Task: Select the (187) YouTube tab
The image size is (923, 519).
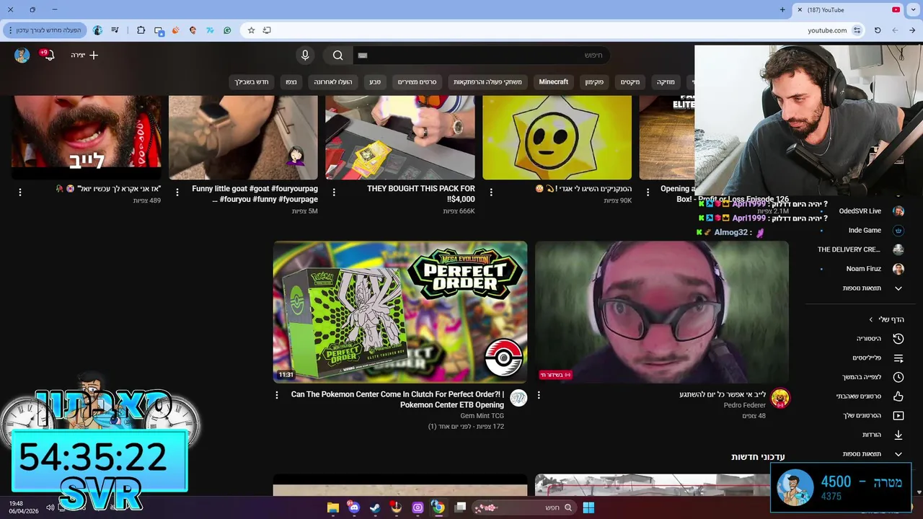Action: [x=848, y=10]
